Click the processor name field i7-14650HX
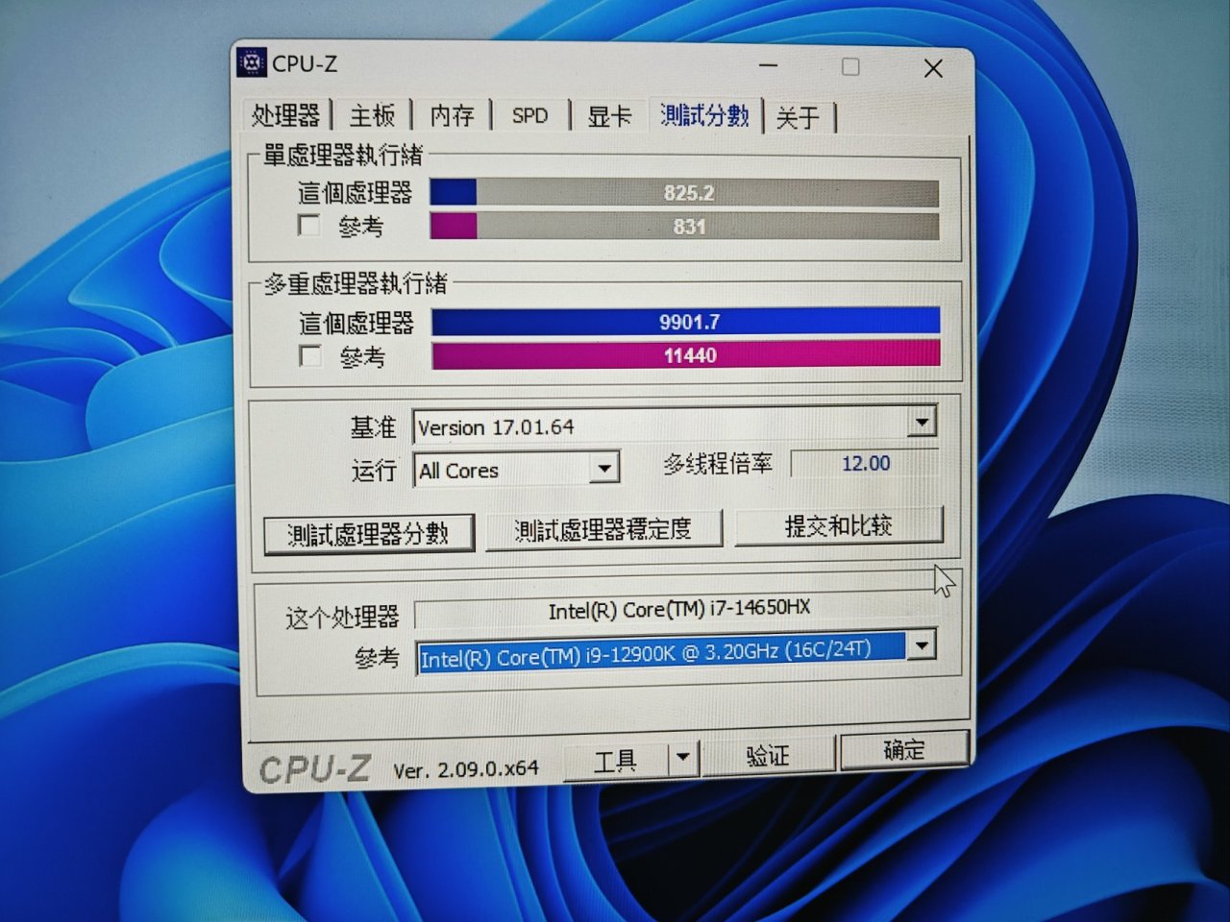Screen dimensions: 1230x922 pos(677,609)
